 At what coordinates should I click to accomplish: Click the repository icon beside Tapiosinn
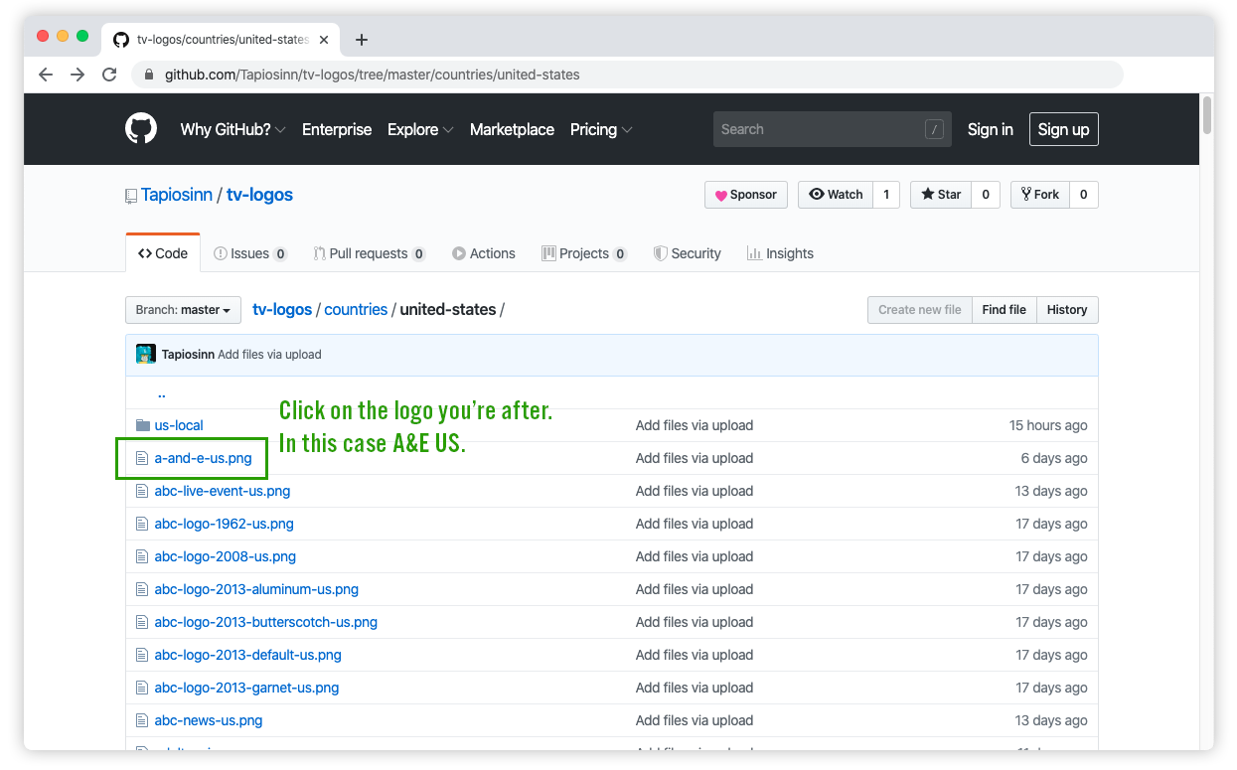(131, 196)
